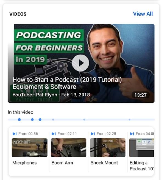Select the second large timeline dot
This screenshot has height=180, width=162.
pos(32,119)
